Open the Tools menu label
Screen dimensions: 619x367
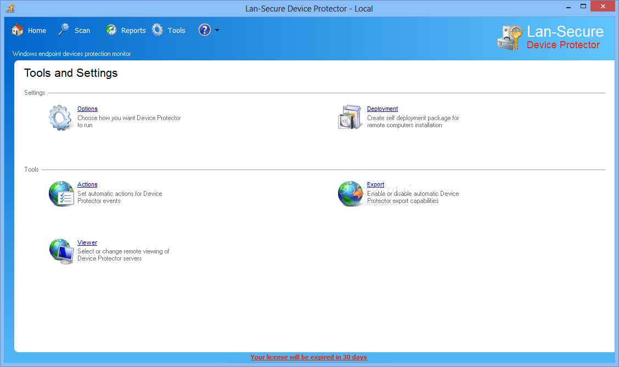[x=177, y=30]
